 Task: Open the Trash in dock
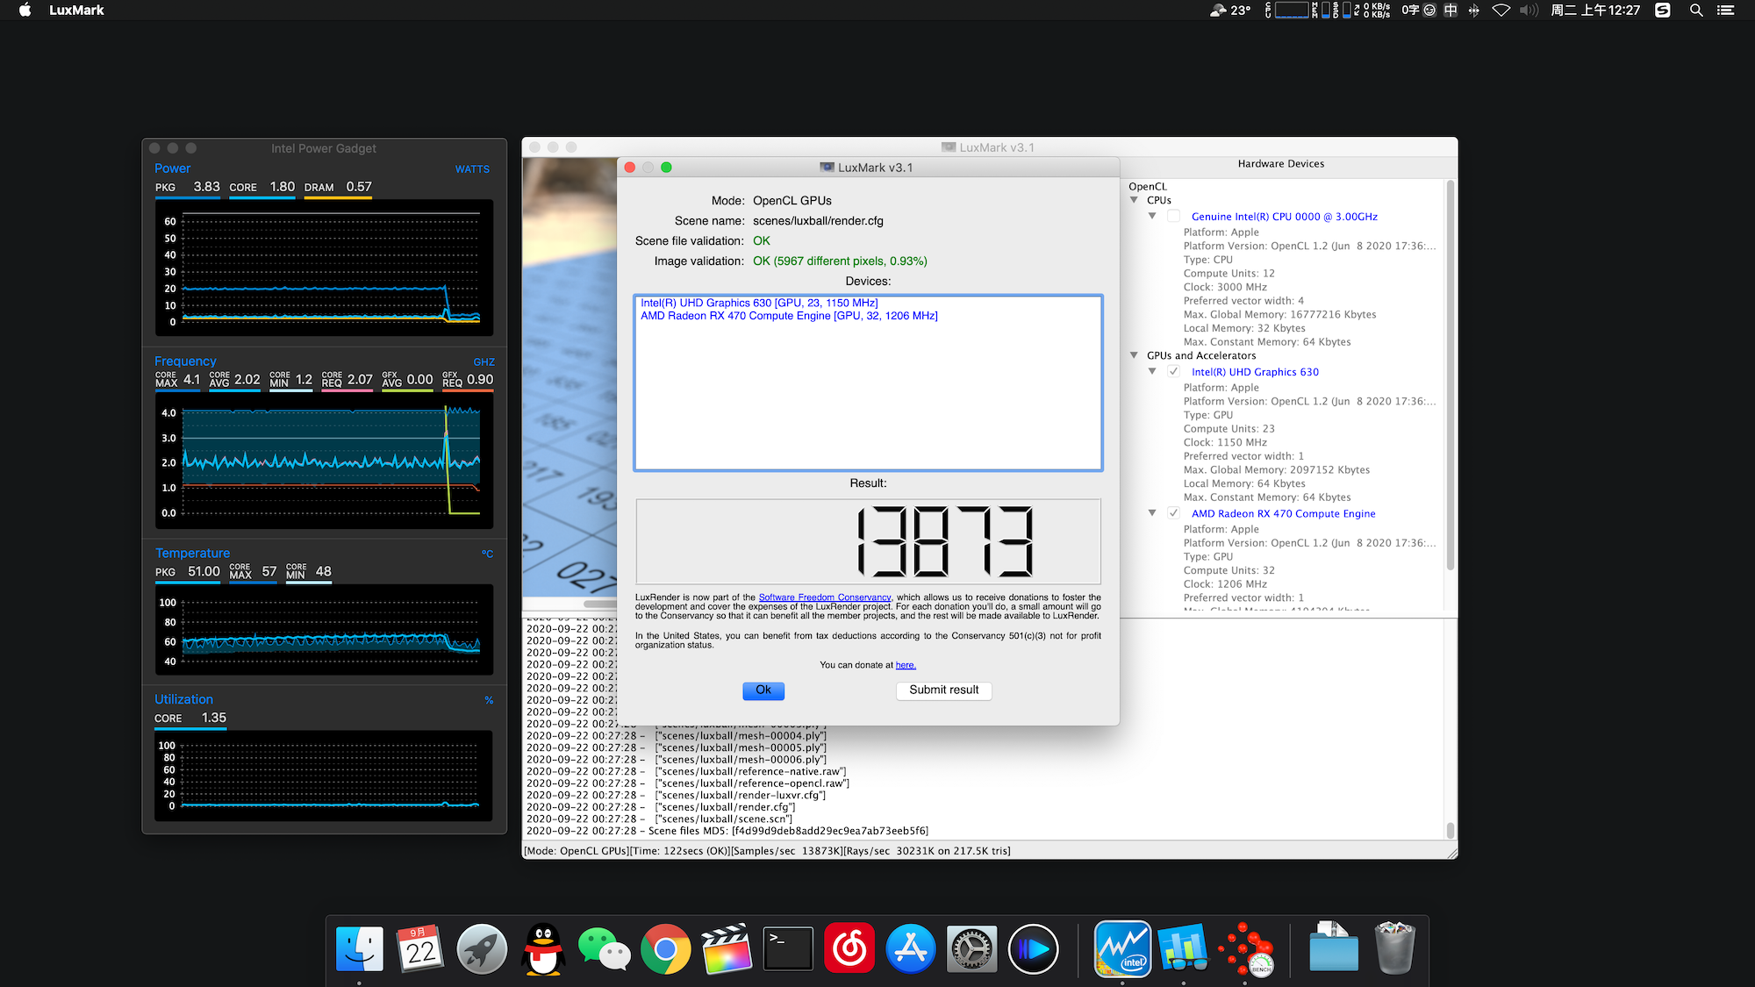(1394, 948)
